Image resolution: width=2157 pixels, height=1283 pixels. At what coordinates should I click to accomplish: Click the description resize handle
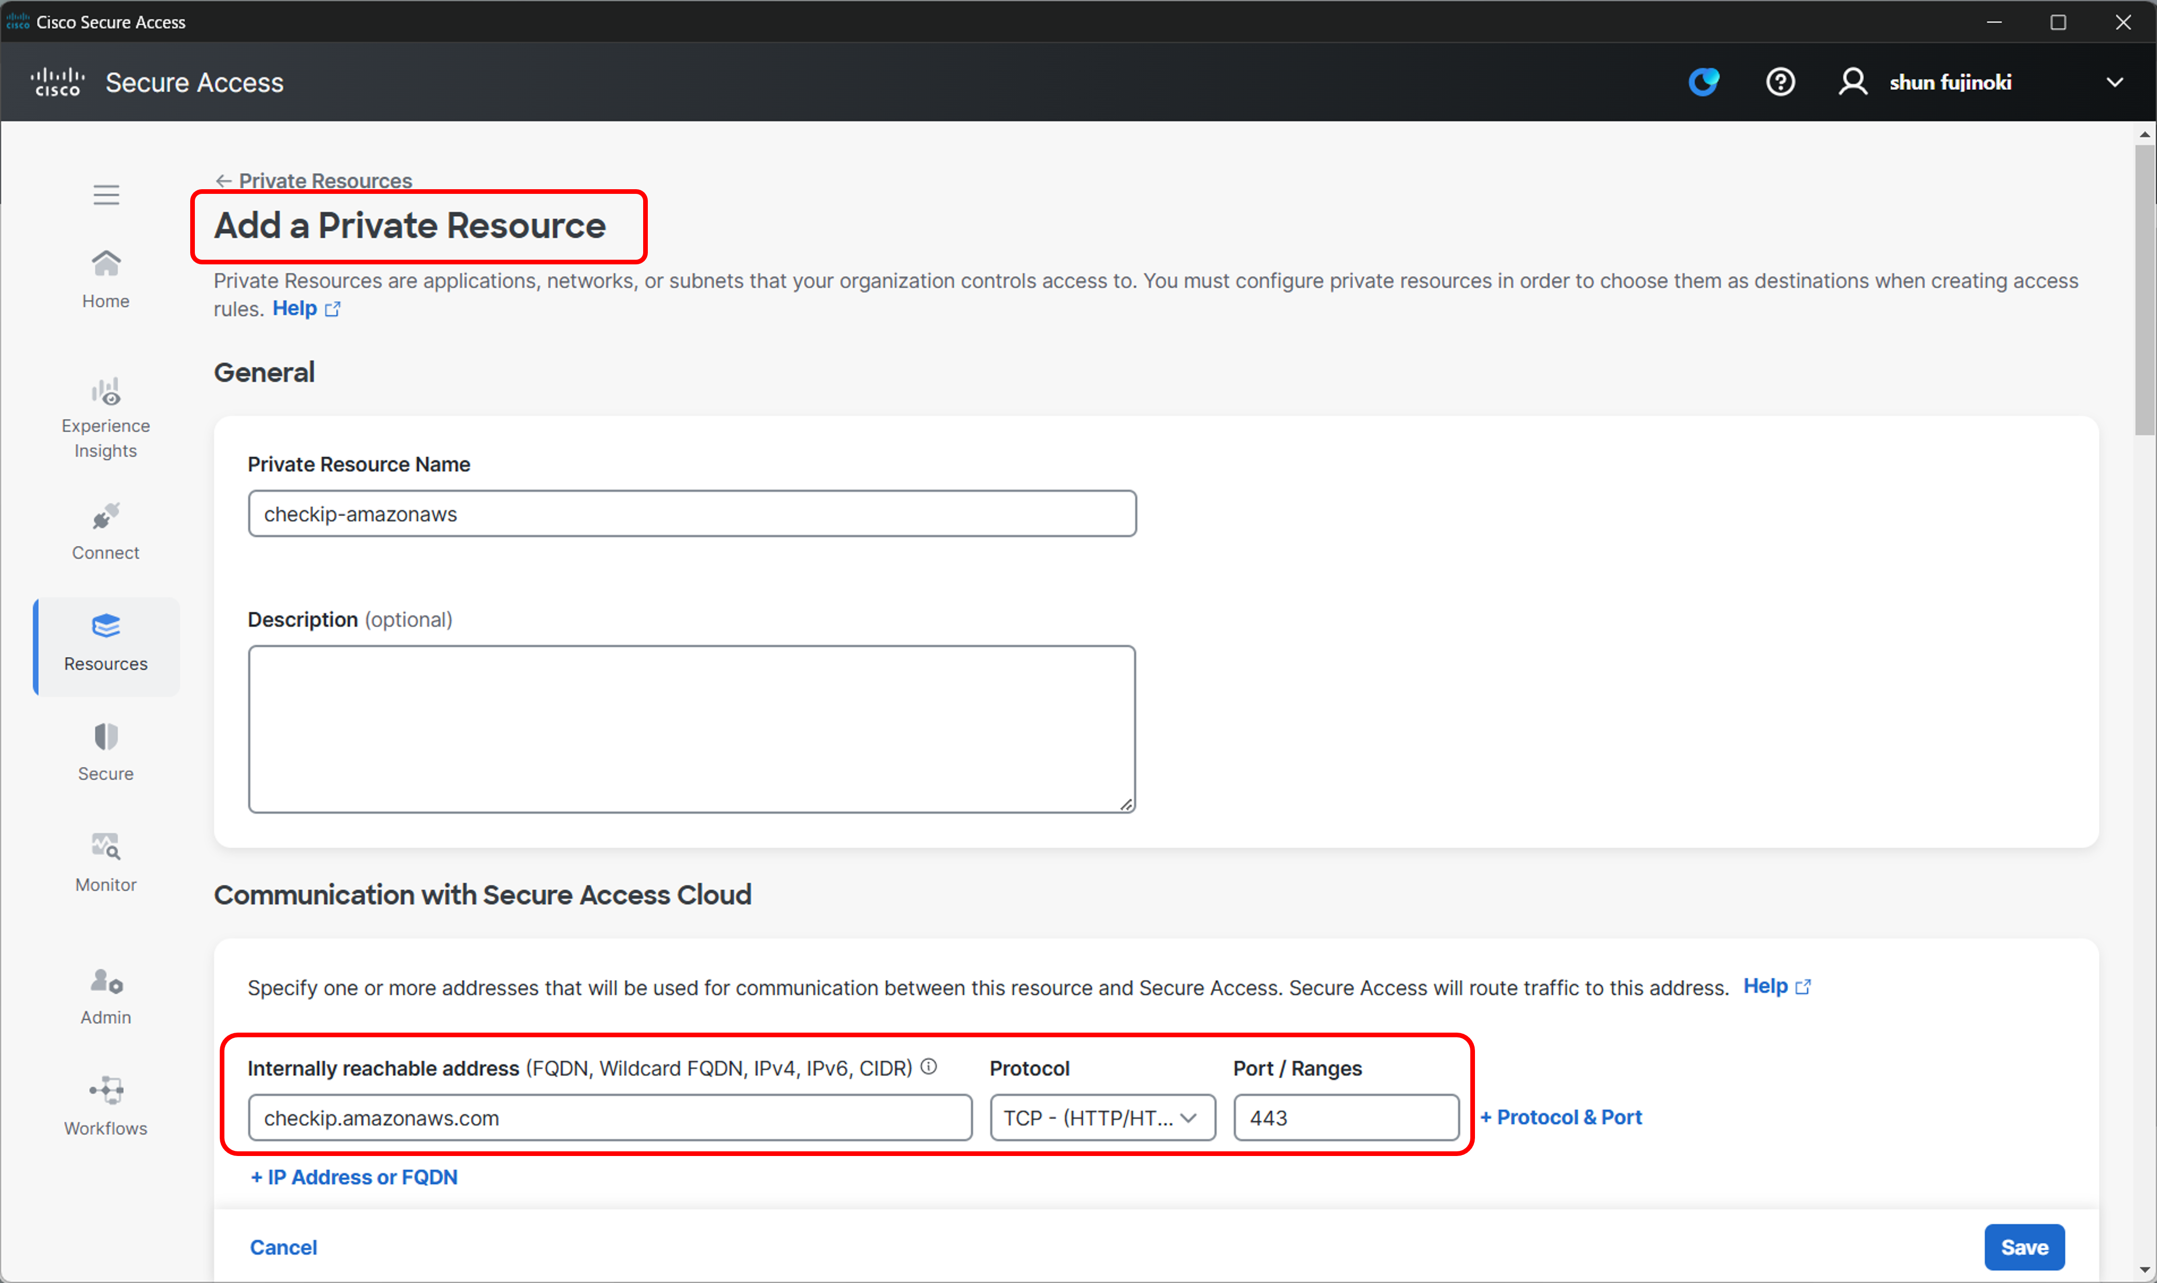click(1127, 804)
